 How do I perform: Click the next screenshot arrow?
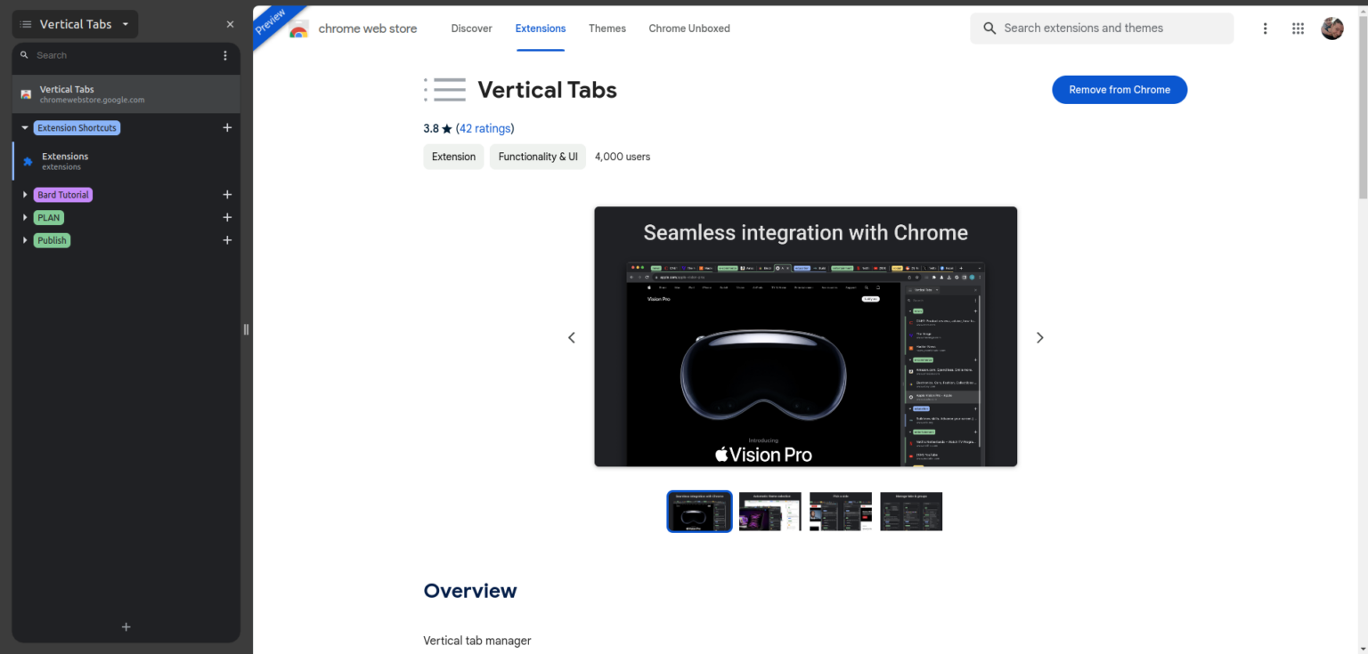1039,337
